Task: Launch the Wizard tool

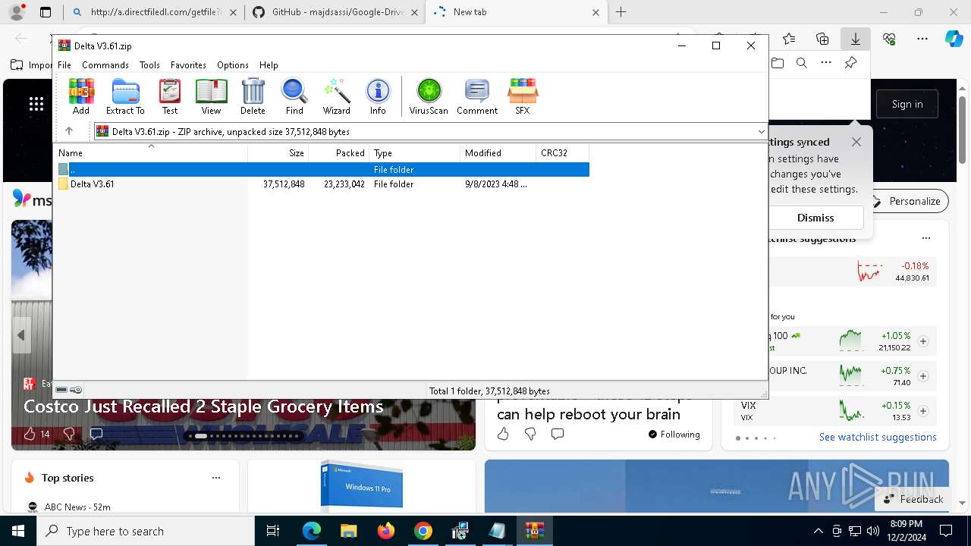Action: (x=336, y=96)
